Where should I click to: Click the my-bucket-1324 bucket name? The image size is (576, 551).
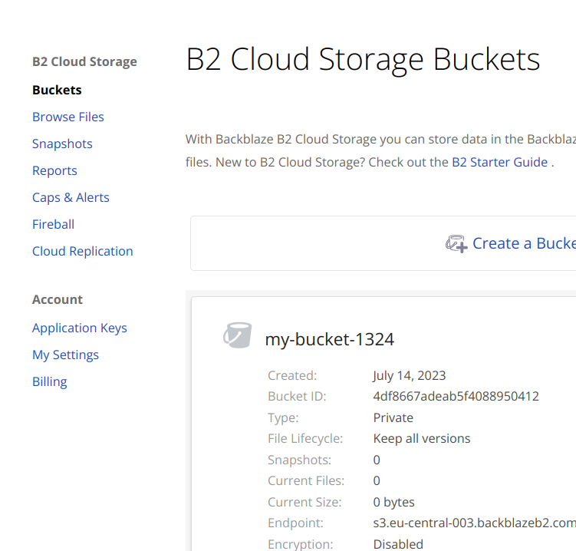[330, 339]
